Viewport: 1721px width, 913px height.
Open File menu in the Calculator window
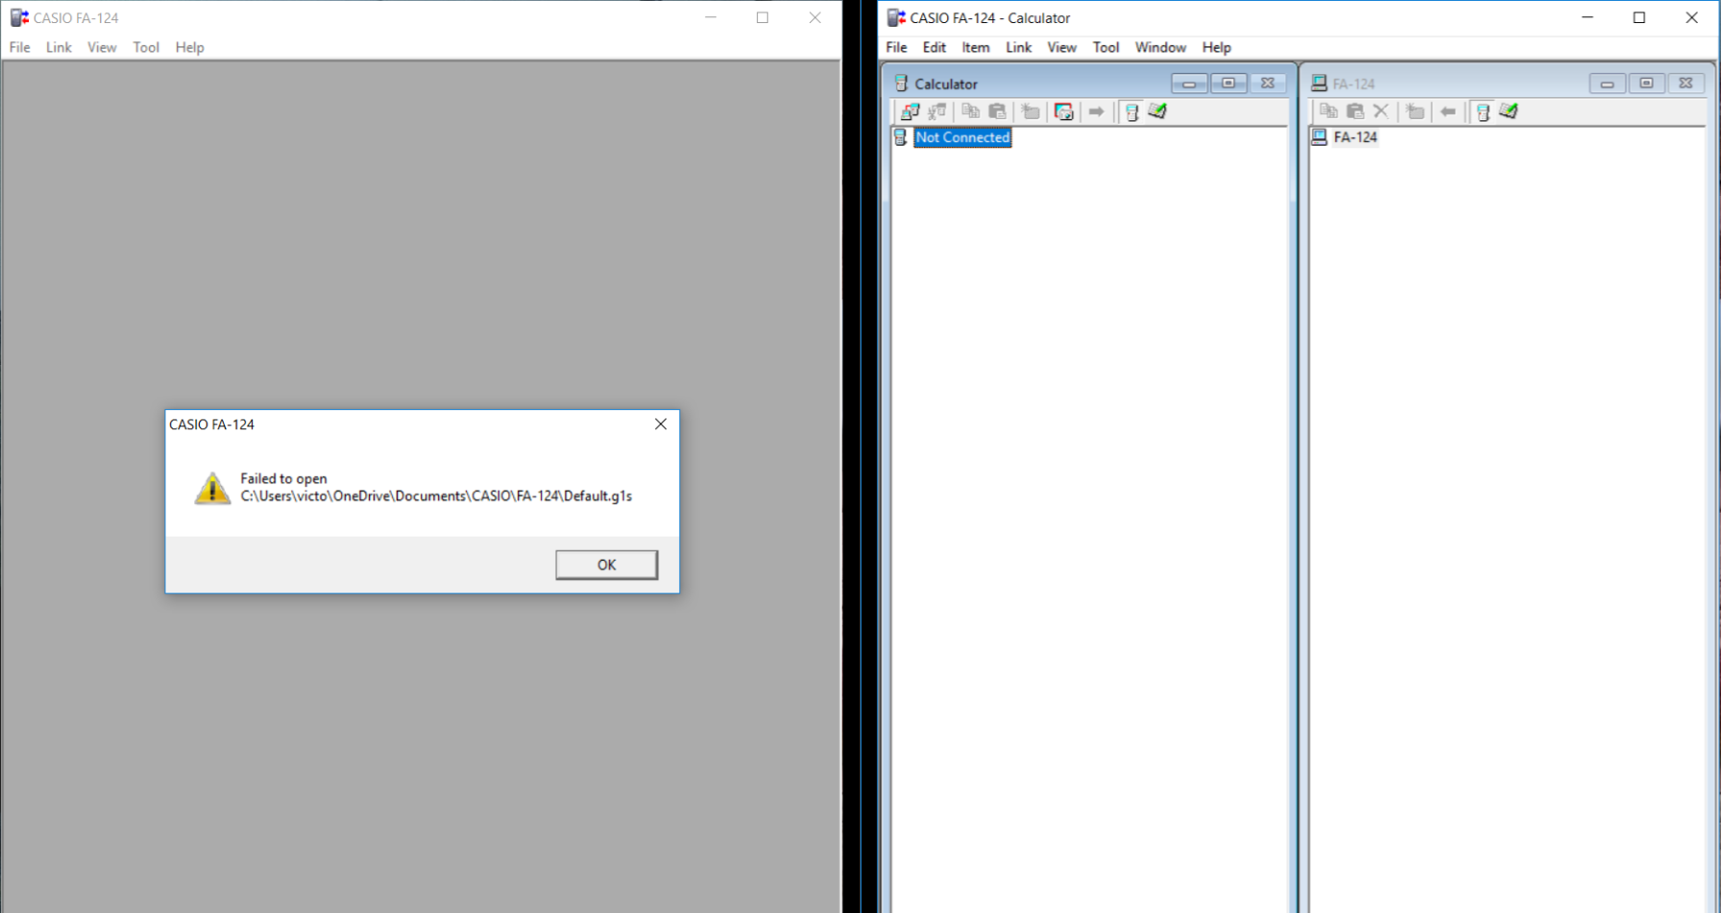point(896,47)
